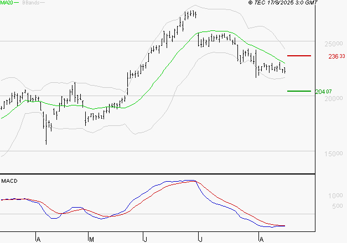Click the 204.07 support value
The image size is (347, 243).
coord(323,92)
